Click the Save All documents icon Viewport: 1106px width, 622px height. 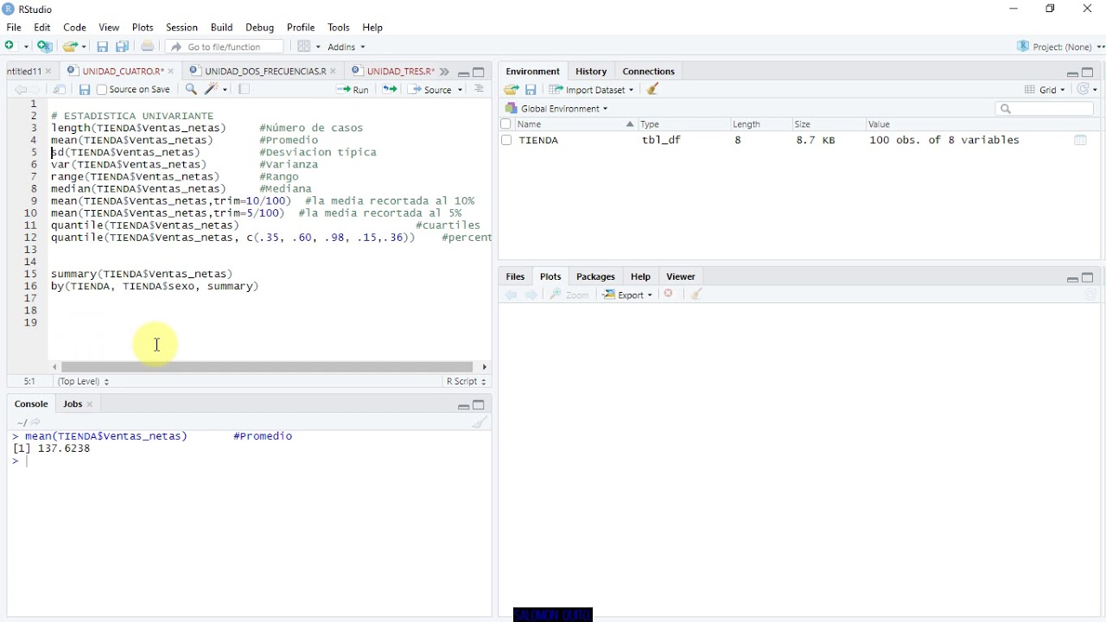pos(122,47)
